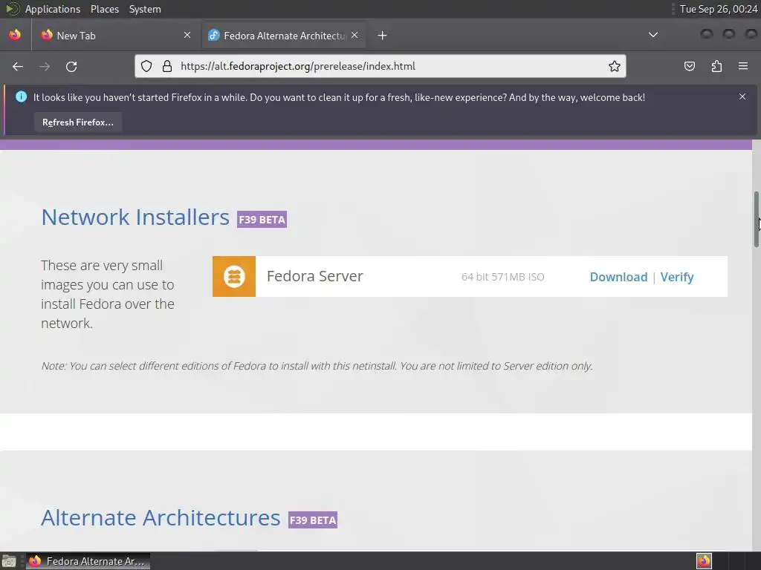Click the MATE menu logo icon
761x570 pixels.
click(x=13, y=9)
